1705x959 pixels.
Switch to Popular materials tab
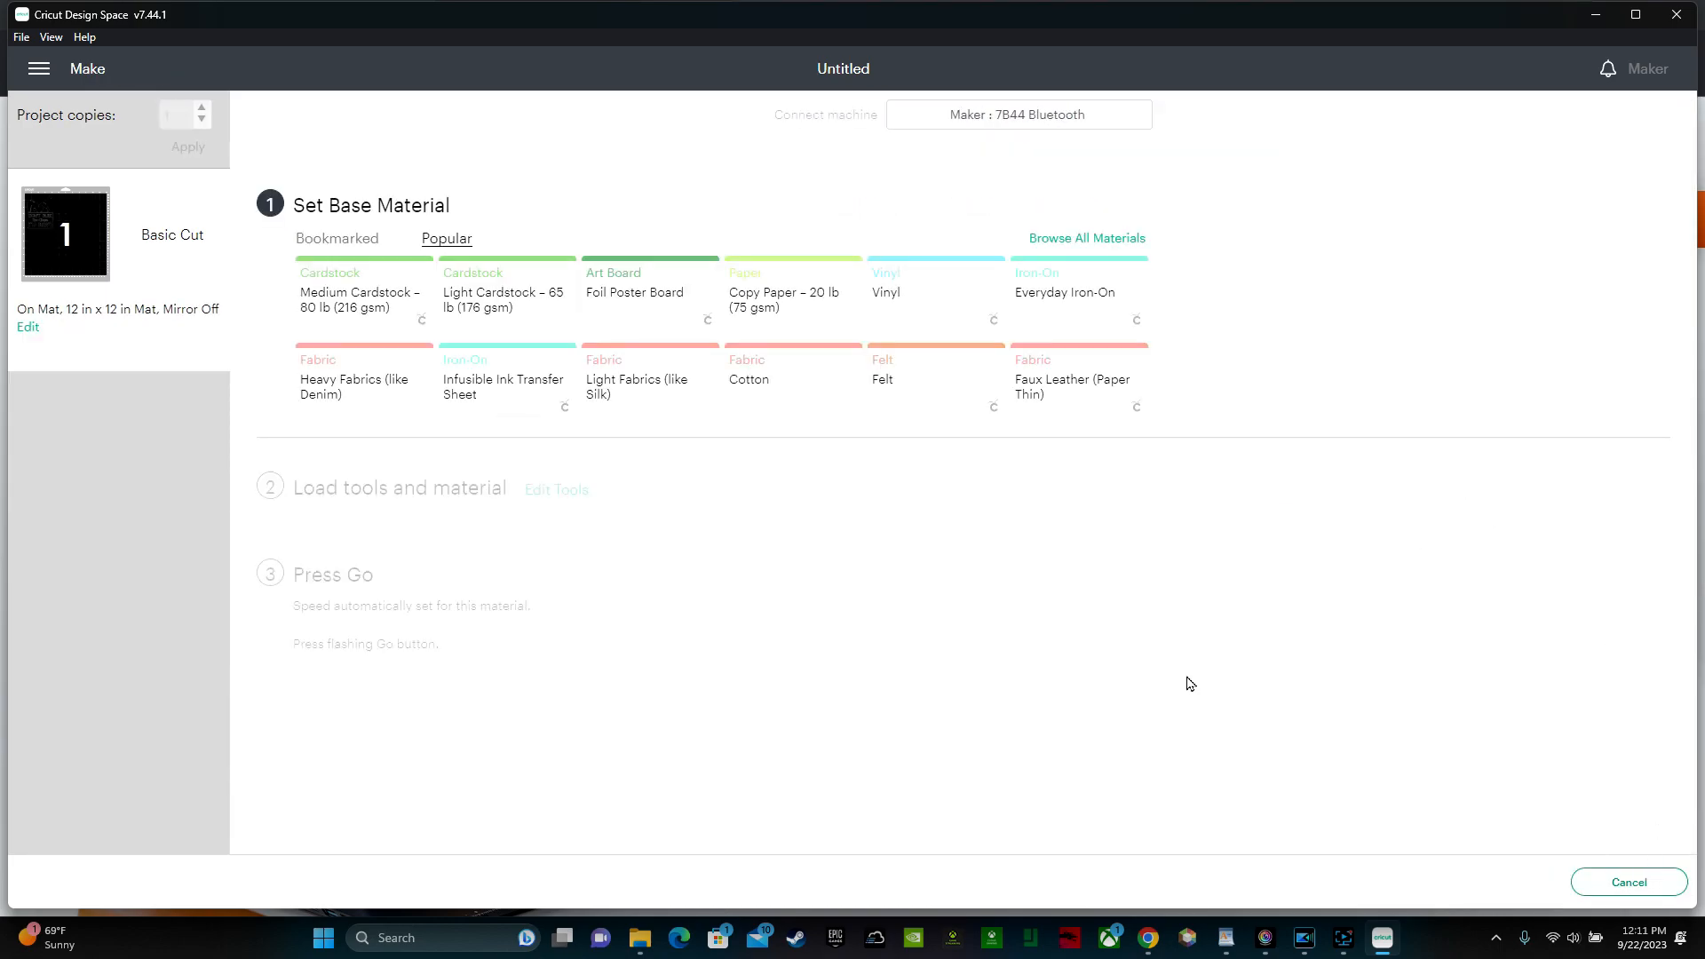click(446, 238)
